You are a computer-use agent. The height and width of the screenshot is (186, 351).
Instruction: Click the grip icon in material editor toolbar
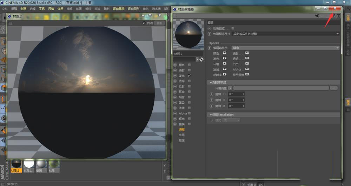pyautogui.click(x=175, y=16)
